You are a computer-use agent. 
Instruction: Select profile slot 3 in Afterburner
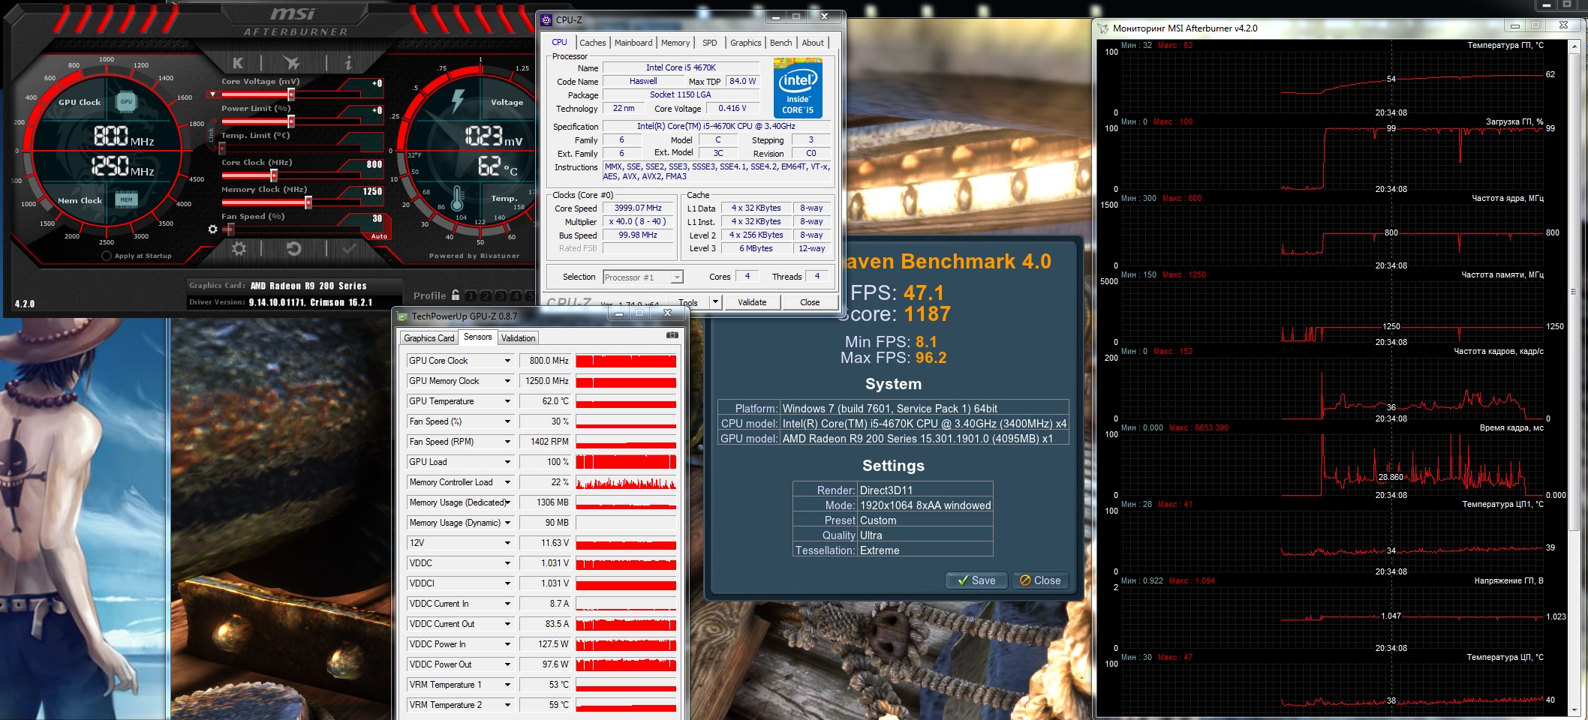501,296
